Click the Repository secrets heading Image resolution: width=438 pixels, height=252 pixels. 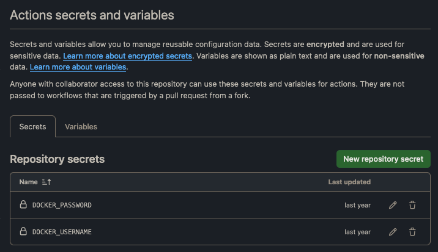[x=58, y=159]
